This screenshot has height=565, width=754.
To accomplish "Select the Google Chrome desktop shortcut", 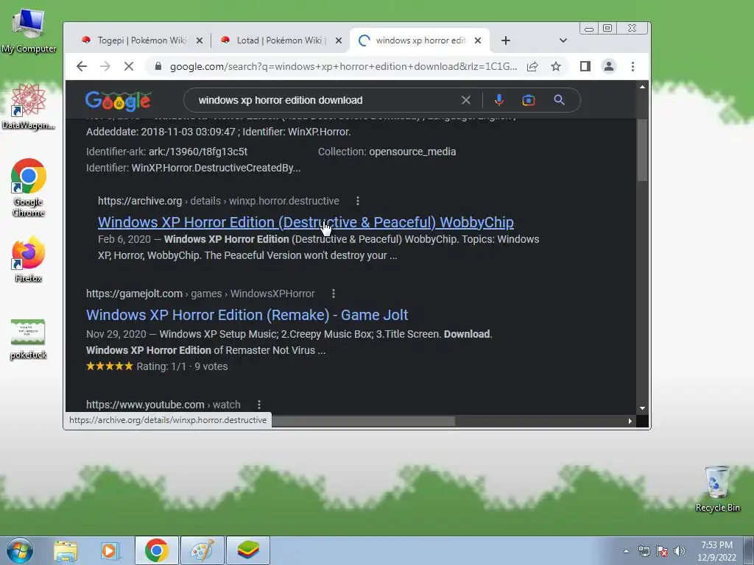I will point(29,188).
